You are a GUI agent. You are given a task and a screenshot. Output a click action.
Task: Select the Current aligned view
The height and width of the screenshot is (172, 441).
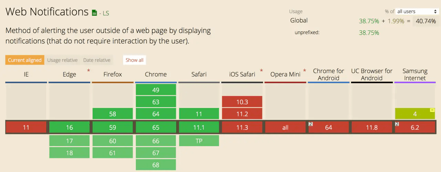[x=25, y=60]
